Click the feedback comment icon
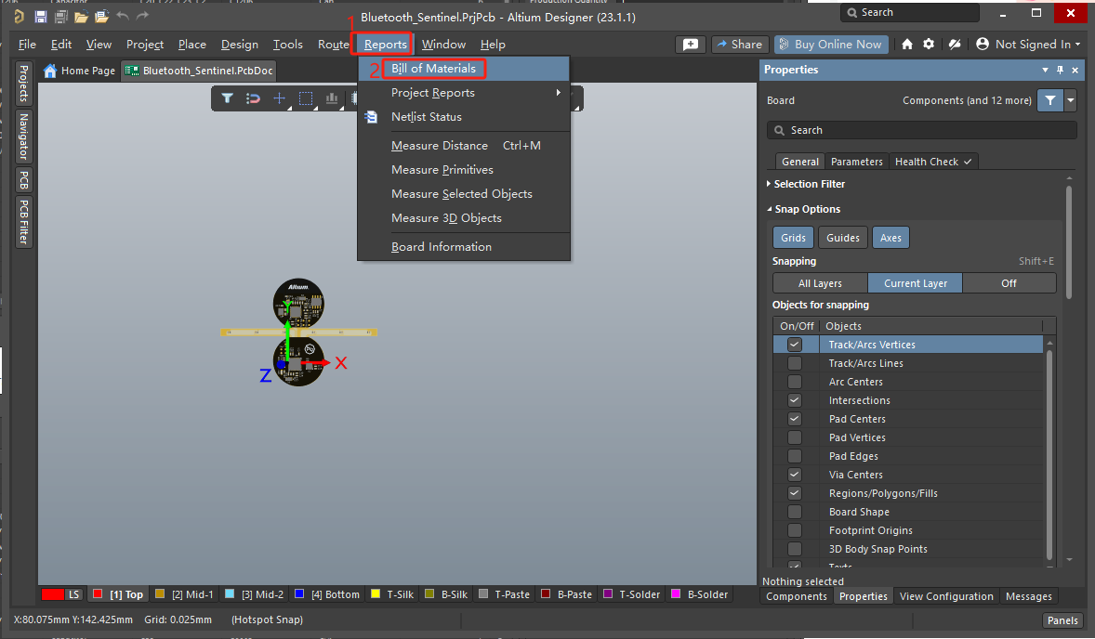The width and height of the screenshot is (1095, 639). (x=690, y=44)
